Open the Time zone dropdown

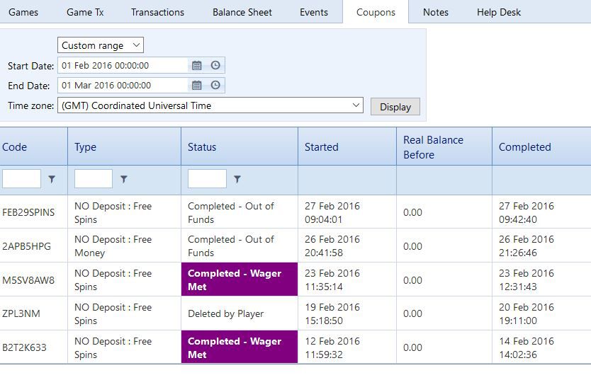point(210,105)
